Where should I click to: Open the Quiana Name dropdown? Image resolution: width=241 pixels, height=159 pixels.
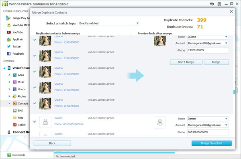tap(226, 37)
